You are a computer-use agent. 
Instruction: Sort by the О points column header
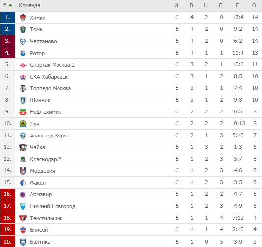tap(254, 5)
